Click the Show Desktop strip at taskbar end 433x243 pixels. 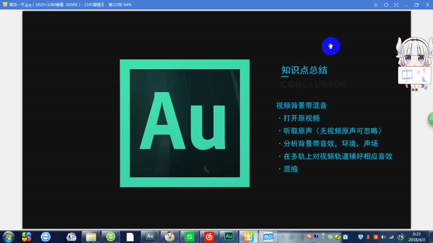point(431,237)
